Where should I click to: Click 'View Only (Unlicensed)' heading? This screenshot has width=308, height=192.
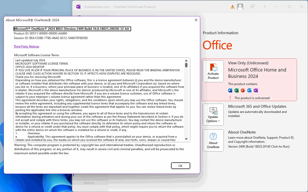(x=248, y=63)
